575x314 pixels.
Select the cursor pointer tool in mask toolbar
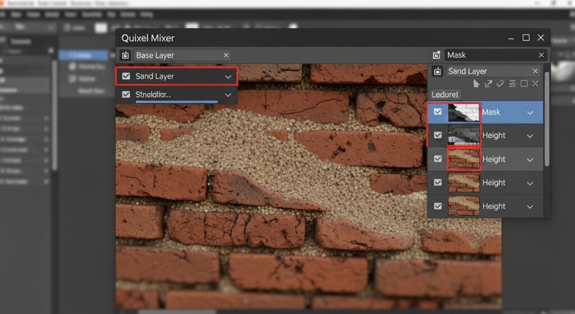pyautogui.click(x=477, y=84)
